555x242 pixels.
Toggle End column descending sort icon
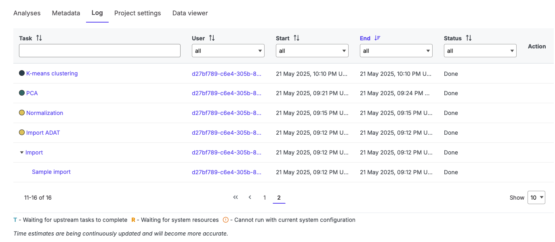click(377, 38)
